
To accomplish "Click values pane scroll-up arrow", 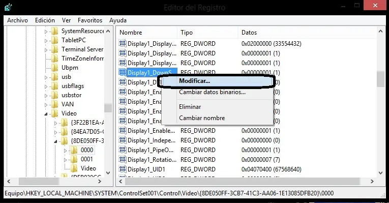I will [x=380, y=31].
